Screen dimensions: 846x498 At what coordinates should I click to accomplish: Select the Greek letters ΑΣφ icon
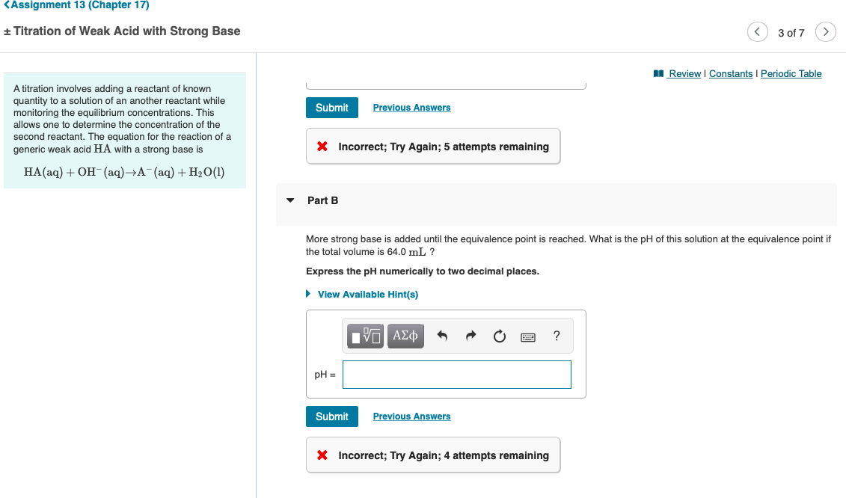pyautogui.click(x=405, y=336)
